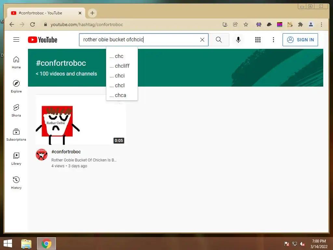Image resolution: width=333 pixels, height=250 pixels.
Task: Open Subscriptions in the sidebar
Action: (16, 135)
